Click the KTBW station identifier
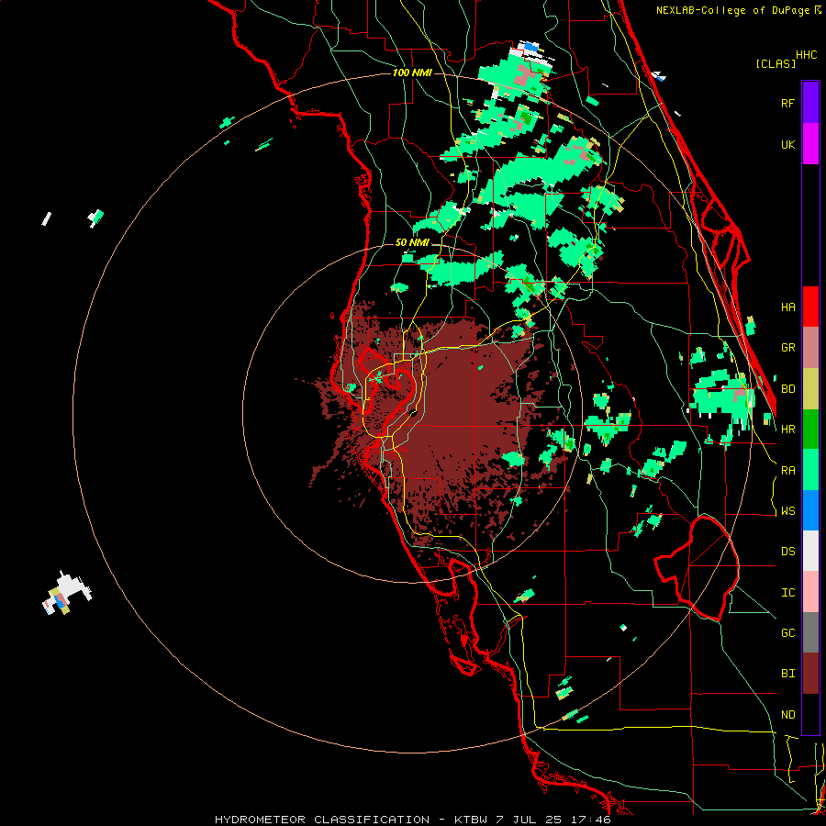Image resolution: width=826 pixels, height=826 pixels. point(474,820)
